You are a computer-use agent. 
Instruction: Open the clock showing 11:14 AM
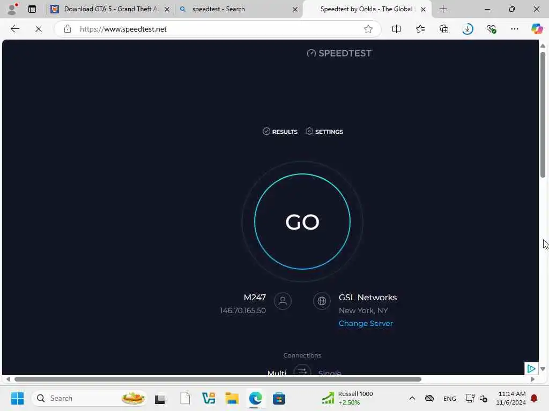(511, 398)
